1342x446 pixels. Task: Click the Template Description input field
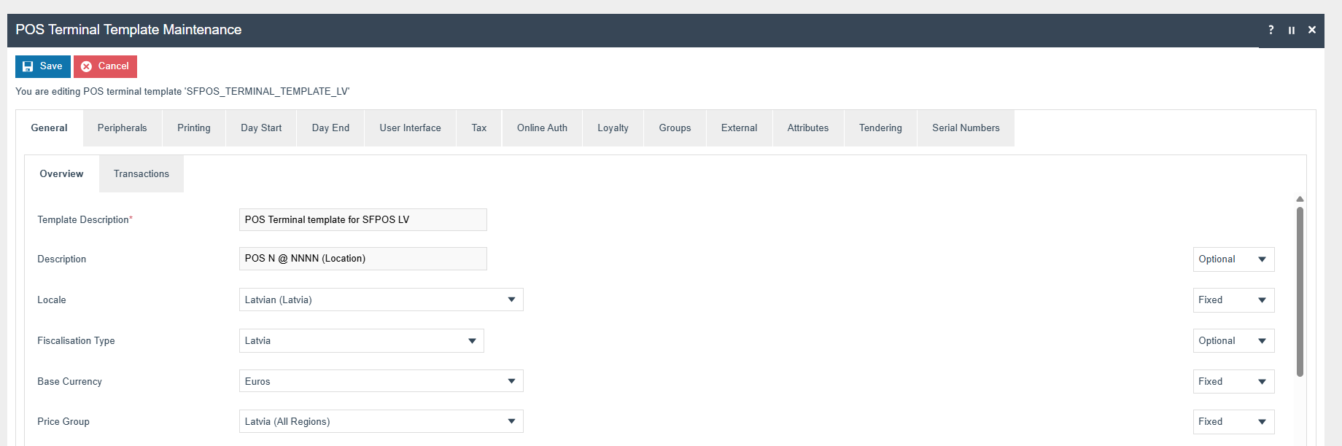(362, 219)
